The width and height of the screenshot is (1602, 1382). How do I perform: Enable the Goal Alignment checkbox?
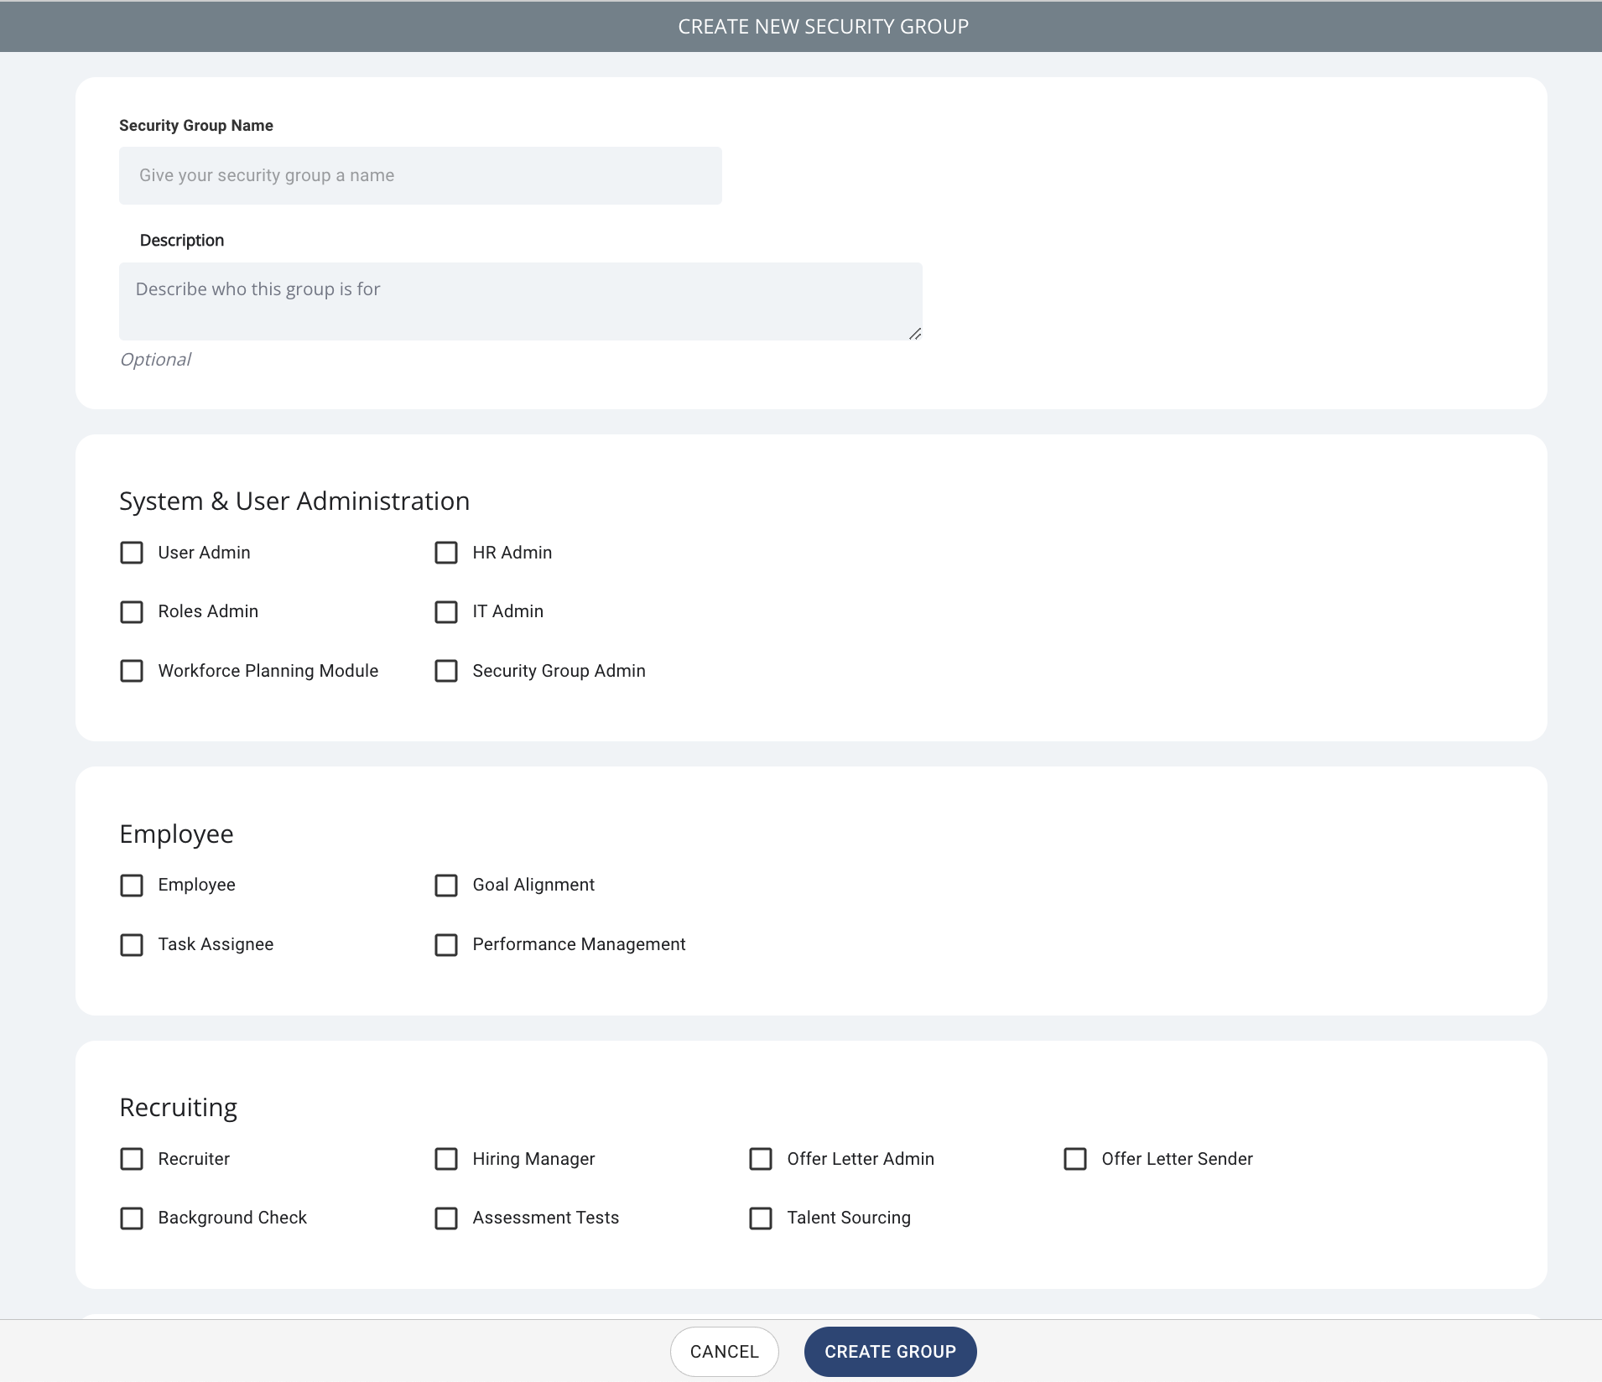446,886
